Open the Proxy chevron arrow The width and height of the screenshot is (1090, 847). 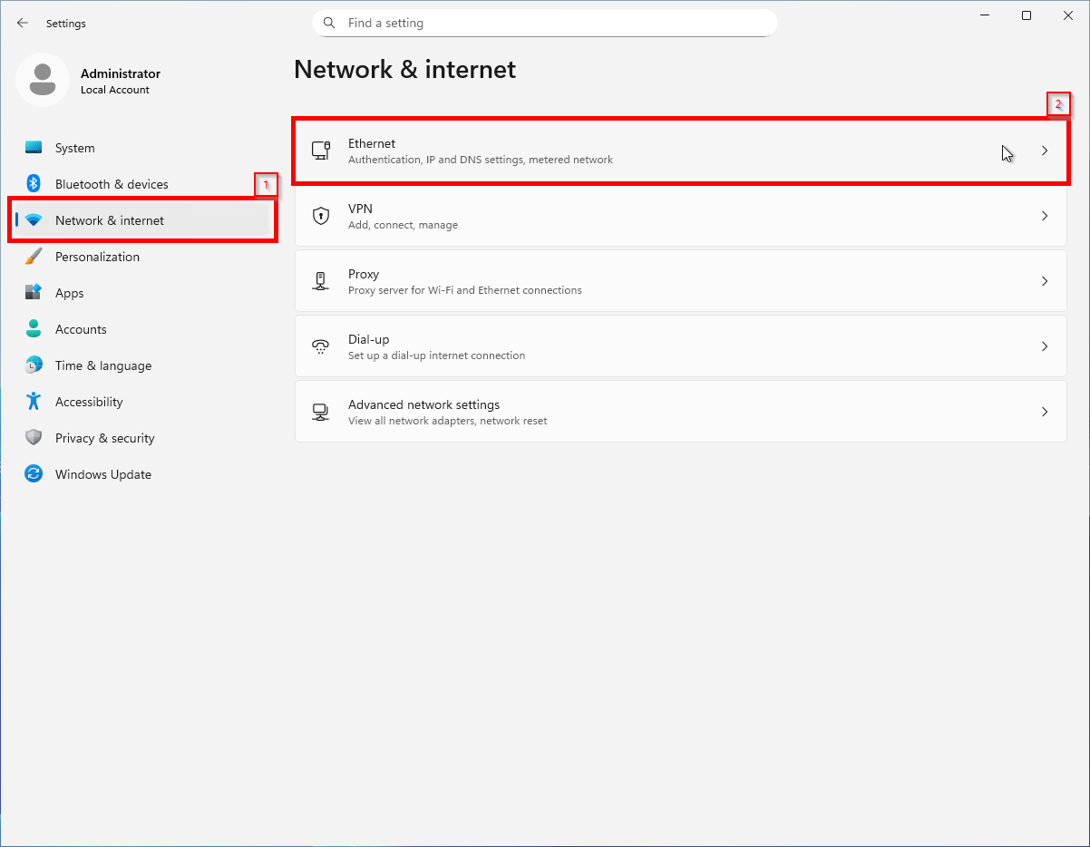point(1045,281)
